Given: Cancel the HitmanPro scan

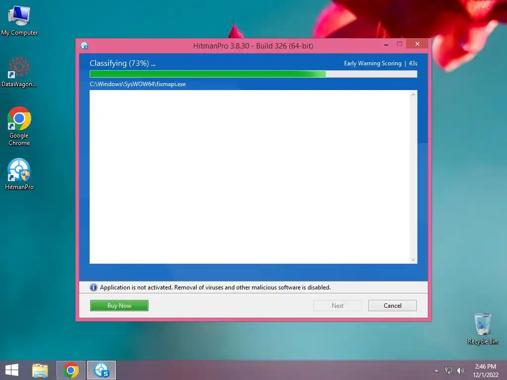Looking at the screenshot, I should point(393,305).
